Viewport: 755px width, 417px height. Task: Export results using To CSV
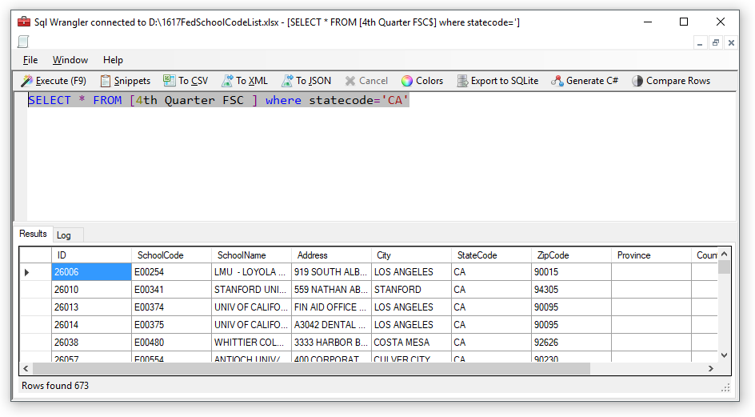[186, 81]
